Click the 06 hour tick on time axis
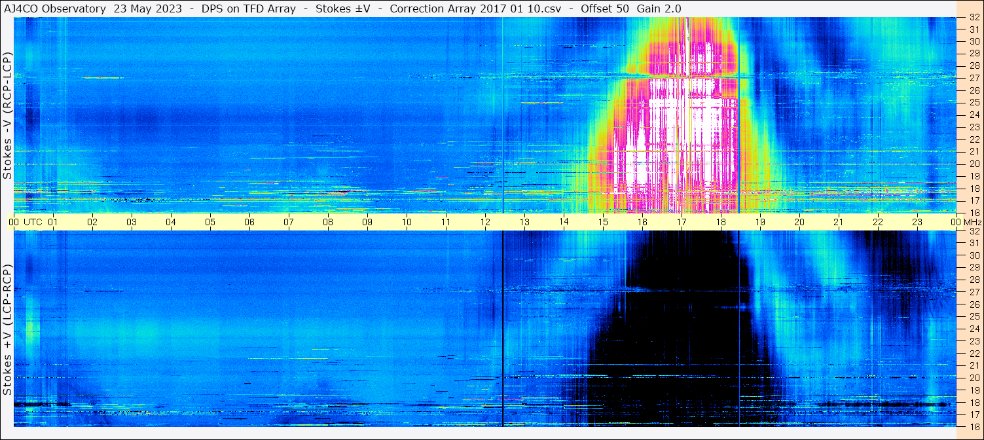 (x=249, y=222)
